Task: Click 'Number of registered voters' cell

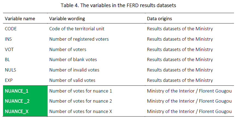Action: point(79,39)
